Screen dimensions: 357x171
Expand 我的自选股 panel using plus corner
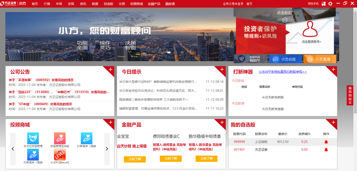333,123
